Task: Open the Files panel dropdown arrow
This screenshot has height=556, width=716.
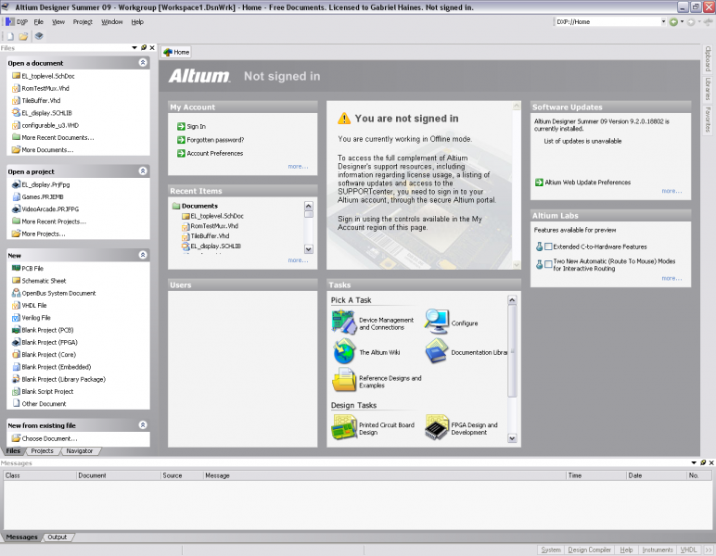Action: (134, 47)
